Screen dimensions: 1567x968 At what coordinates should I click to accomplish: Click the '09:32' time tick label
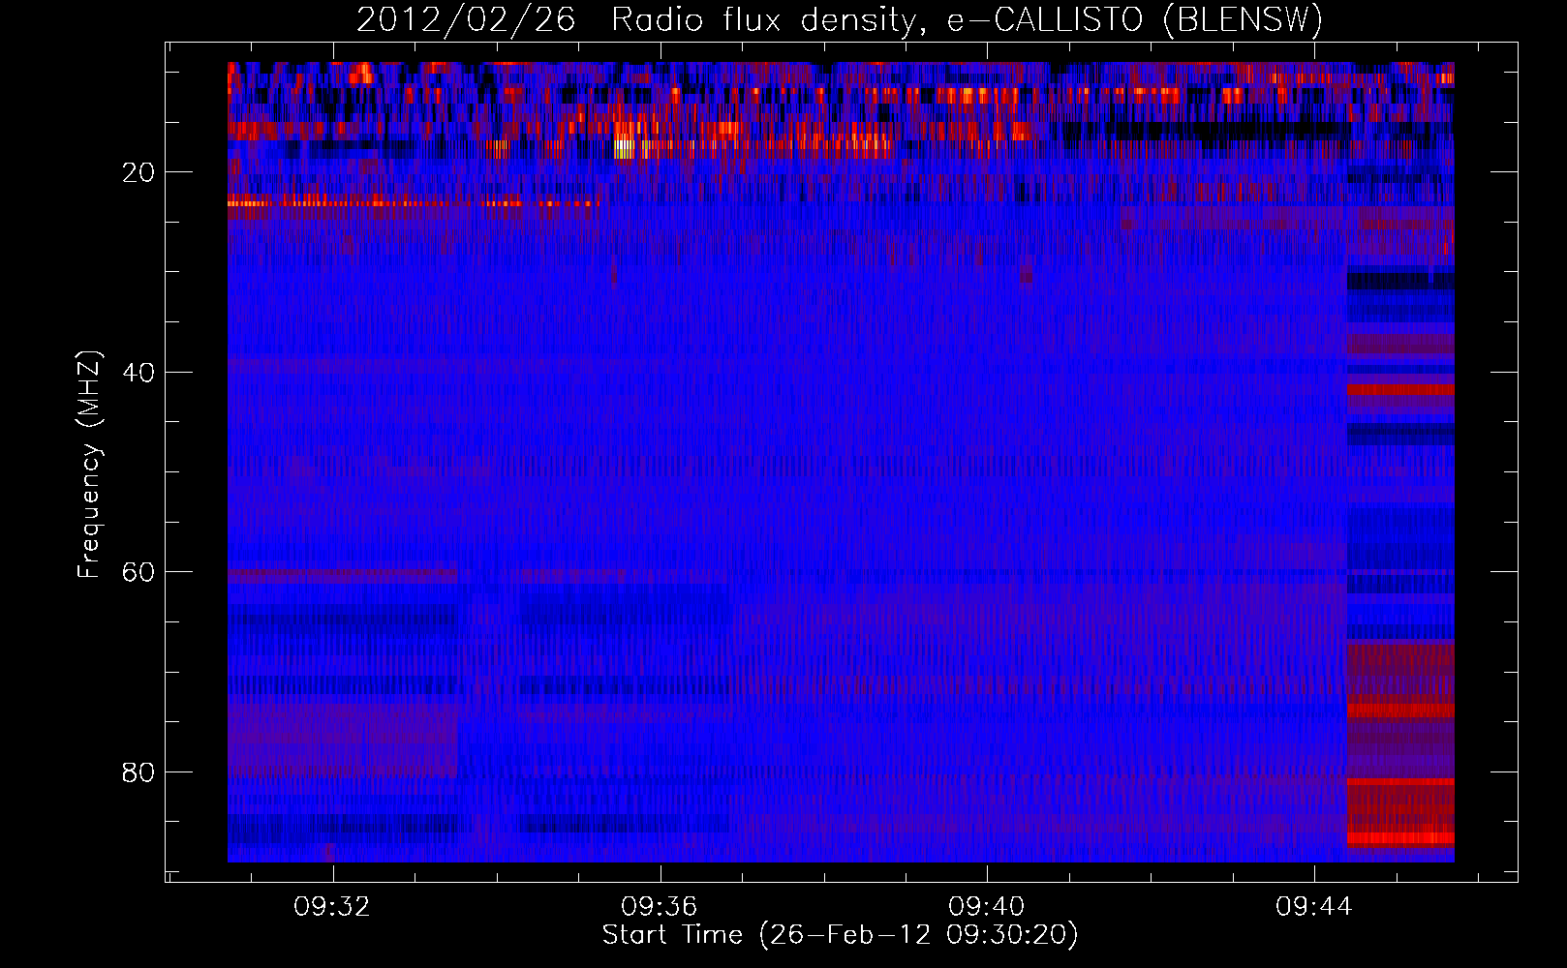tap(332, 907)
